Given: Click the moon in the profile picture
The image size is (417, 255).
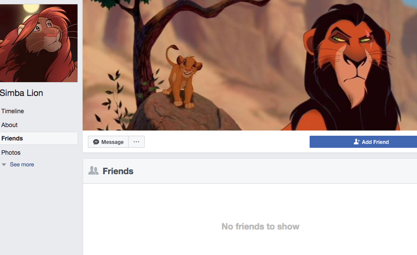Looking at the screenshot, I should pos(31,9).
